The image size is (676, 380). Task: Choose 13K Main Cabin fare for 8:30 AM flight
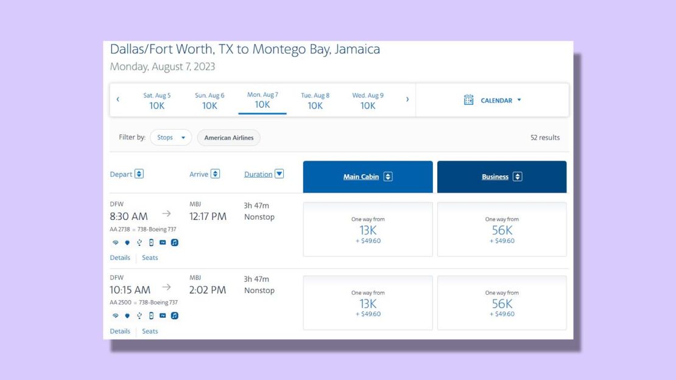point(368,230)
